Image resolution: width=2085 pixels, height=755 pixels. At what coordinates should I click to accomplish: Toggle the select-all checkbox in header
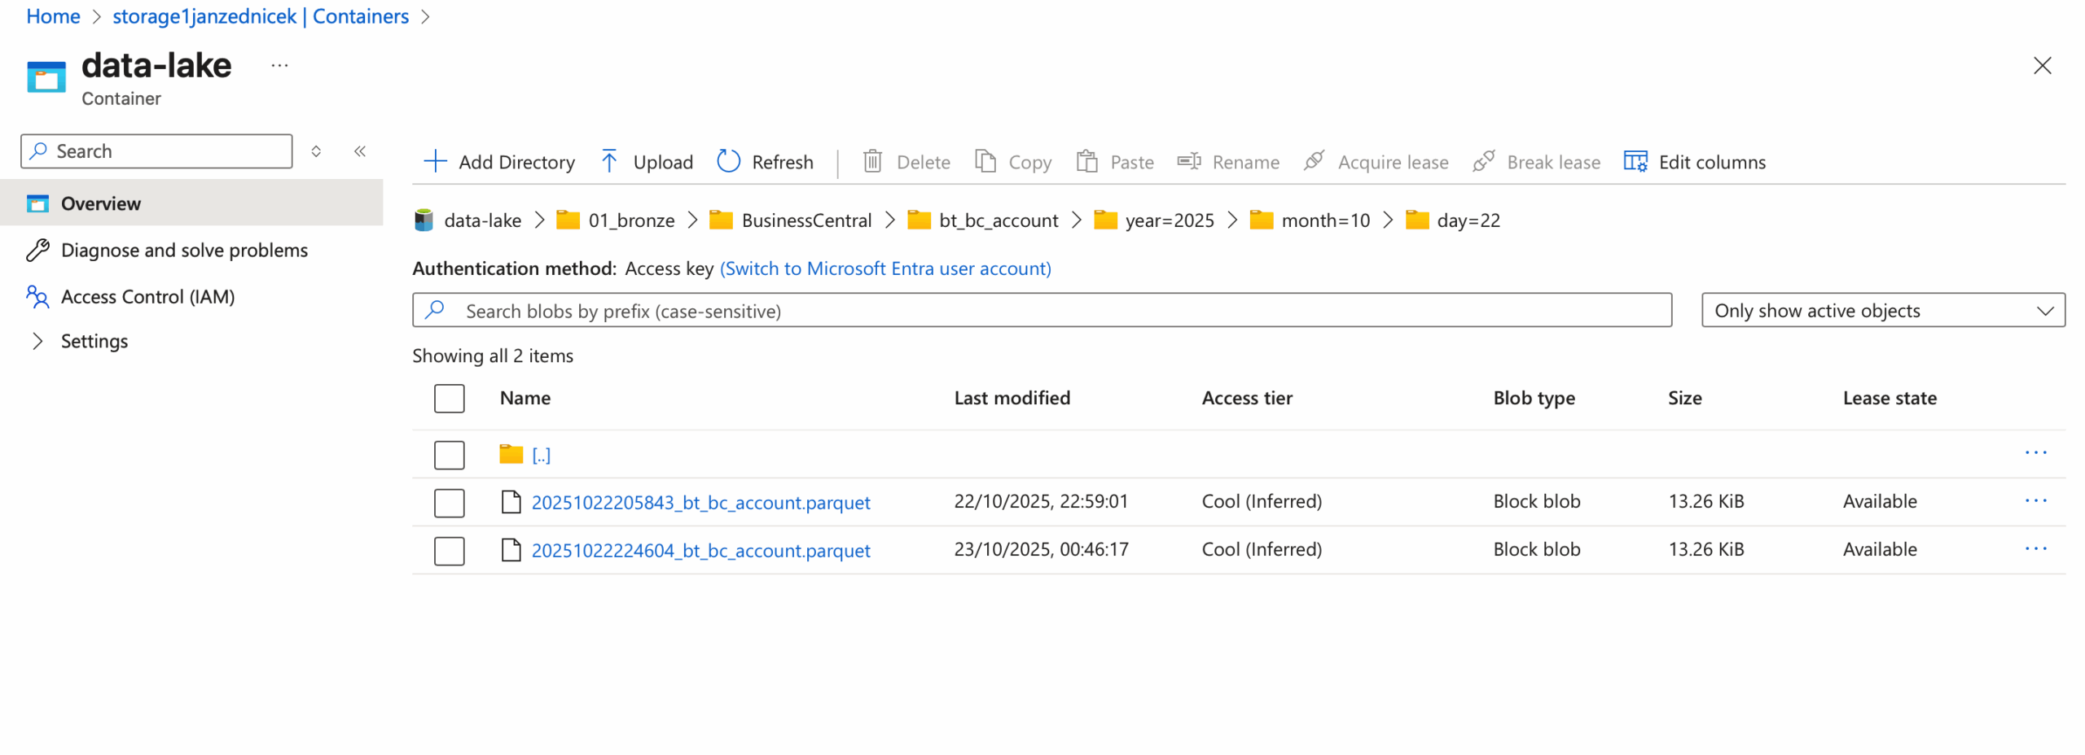pos(449,398)
